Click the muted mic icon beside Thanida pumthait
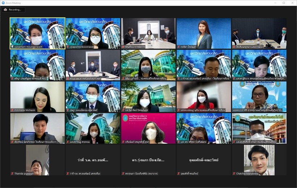The height and width of the screenshot is (188, 297). [x=12, y=174]
